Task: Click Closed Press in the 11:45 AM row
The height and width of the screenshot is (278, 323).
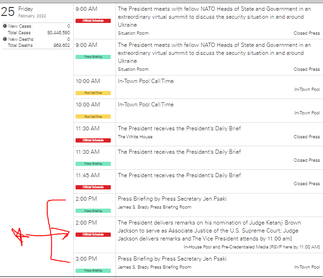Action: (307, 184)
